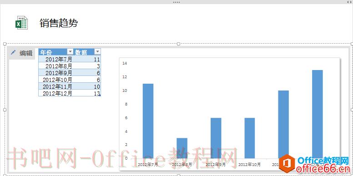Click the 14 label on chart axis
This screenshot has height=176, width=353.
(125, 63)
